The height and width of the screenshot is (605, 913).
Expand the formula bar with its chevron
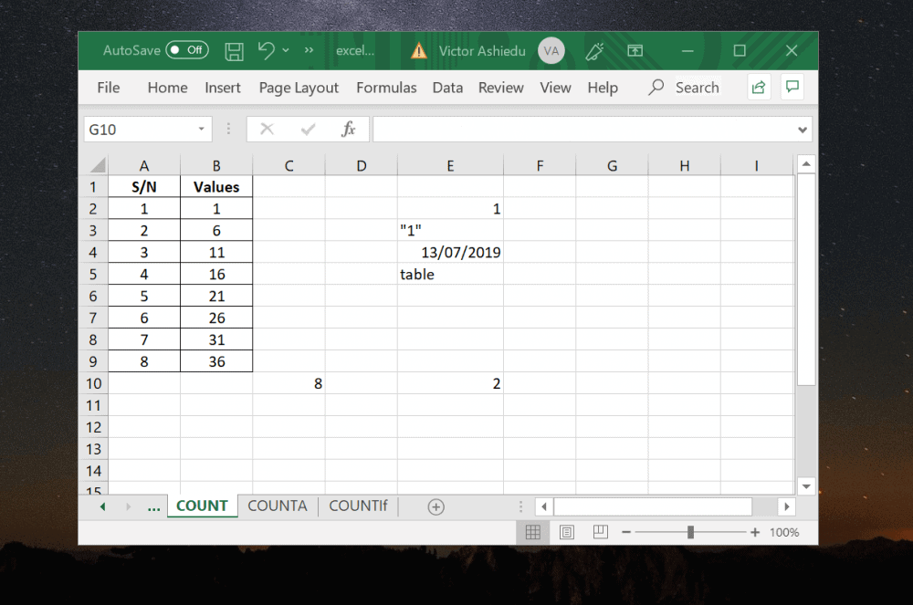tap(802, 129)
